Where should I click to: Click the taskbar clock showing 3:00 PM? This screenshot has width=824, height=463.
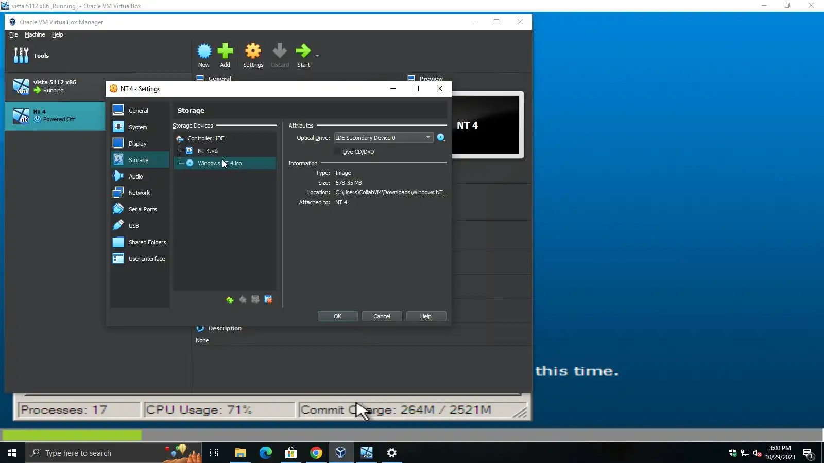780,453
